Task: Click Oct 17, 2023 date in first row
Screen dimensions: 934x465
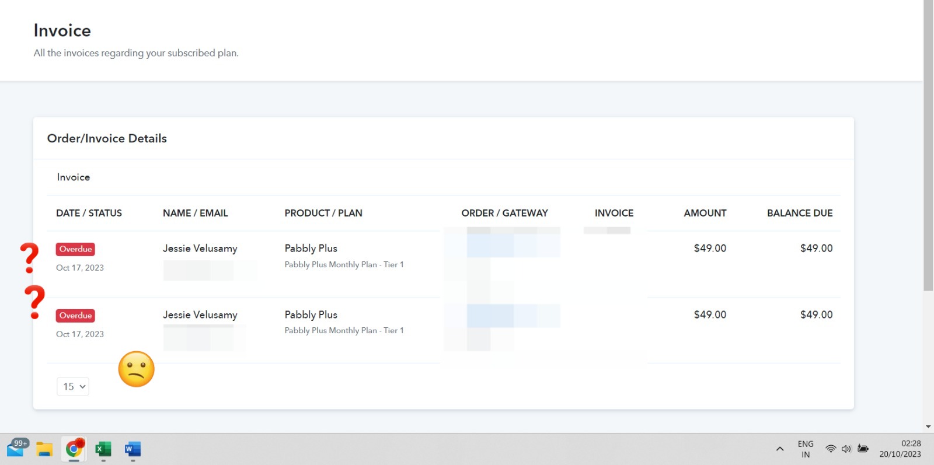Action: click(x=80, y=268)
